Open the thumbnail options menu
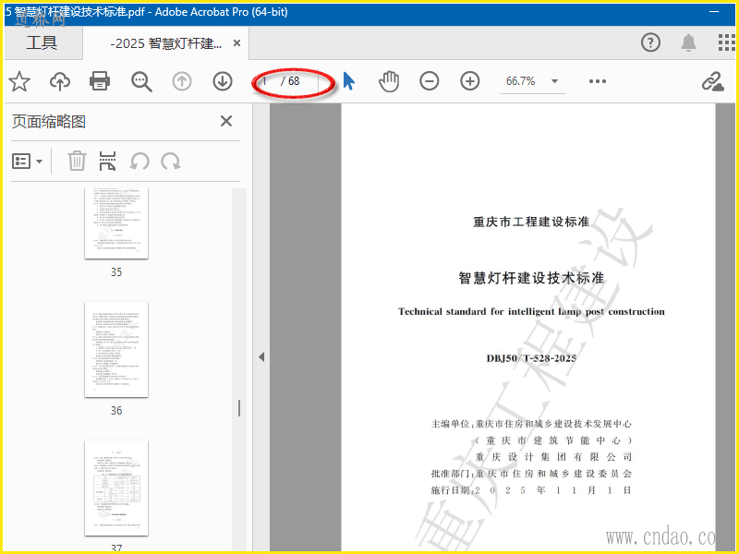 (27, 161)
